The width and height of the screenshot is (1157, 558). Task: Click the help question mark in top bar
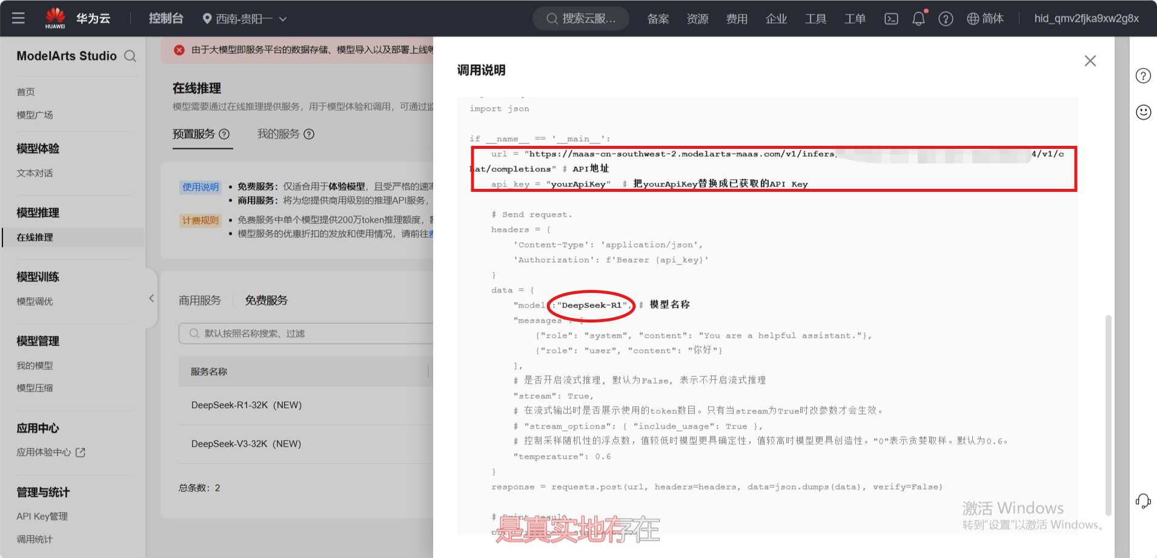946,19
